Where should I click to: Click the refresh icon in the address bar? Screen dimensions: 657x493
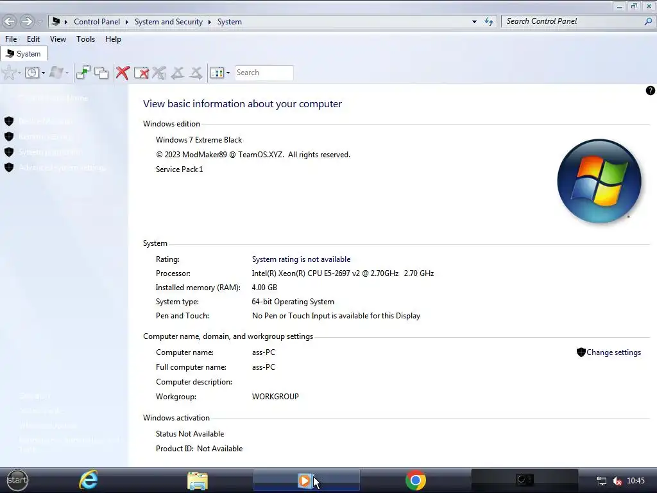[488, 21]
